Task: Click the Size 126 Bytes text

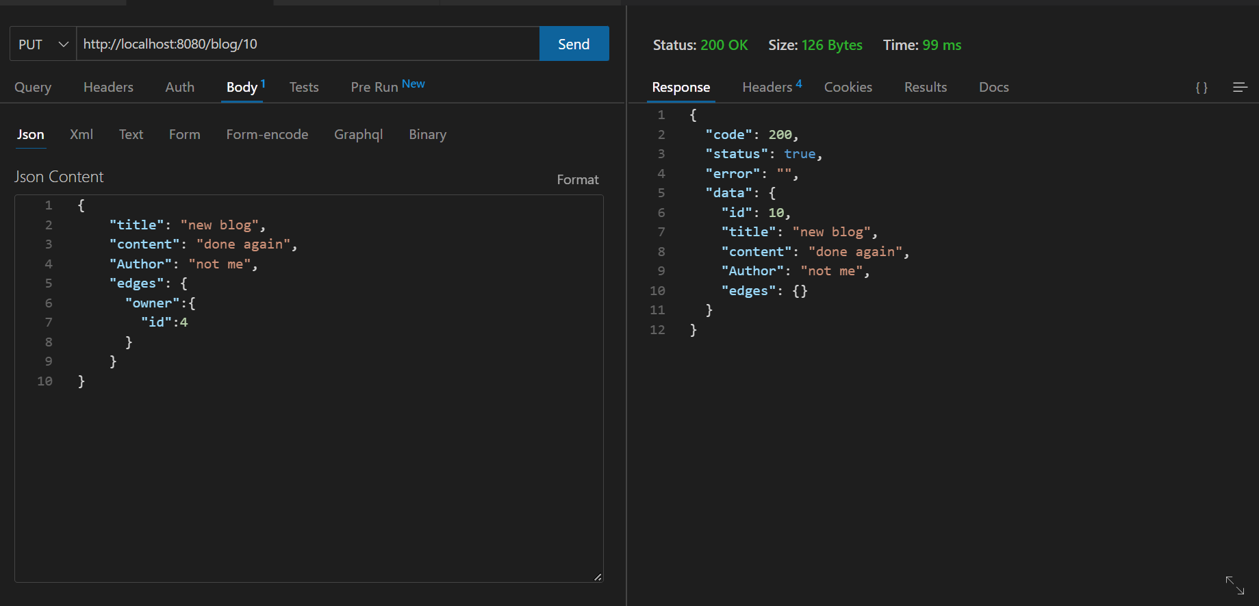Action: click(x=815, y=45)
